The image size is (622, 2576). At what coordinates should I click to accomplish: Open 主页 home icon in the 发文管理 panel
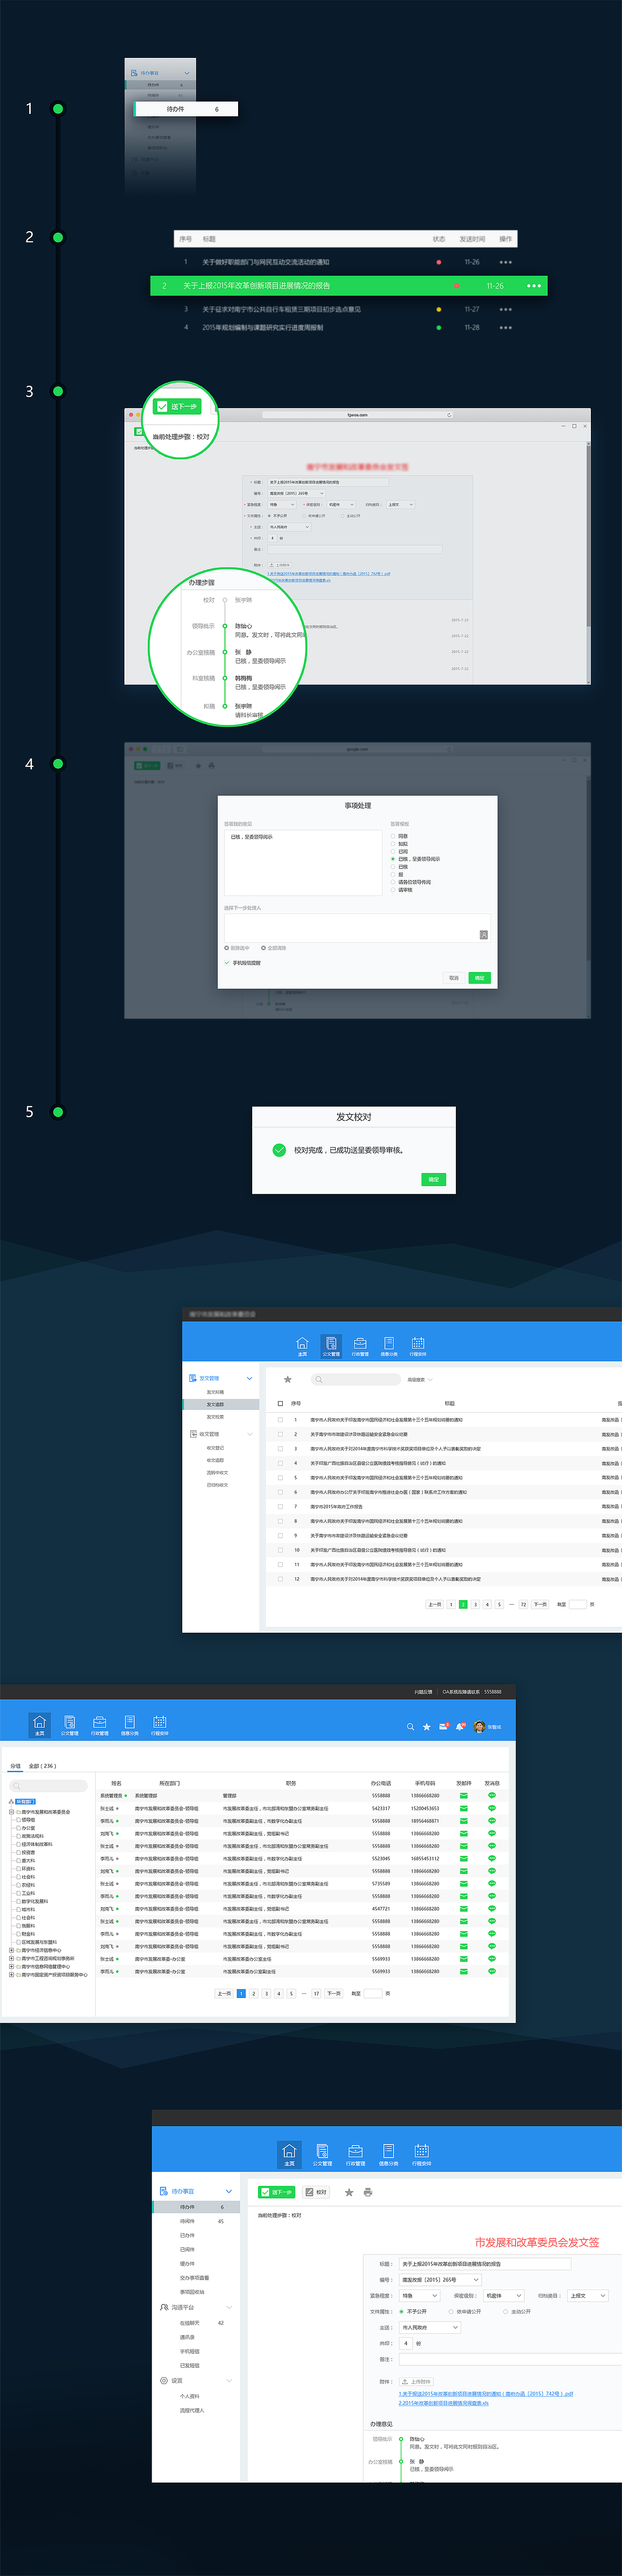pos(303,1345)
